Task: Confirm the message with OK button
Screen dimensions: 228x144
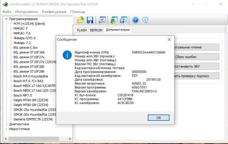Action: 158,118
